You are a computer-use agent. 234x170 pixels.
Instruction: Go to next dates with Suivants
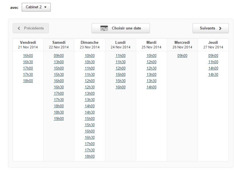coord(211,28)
